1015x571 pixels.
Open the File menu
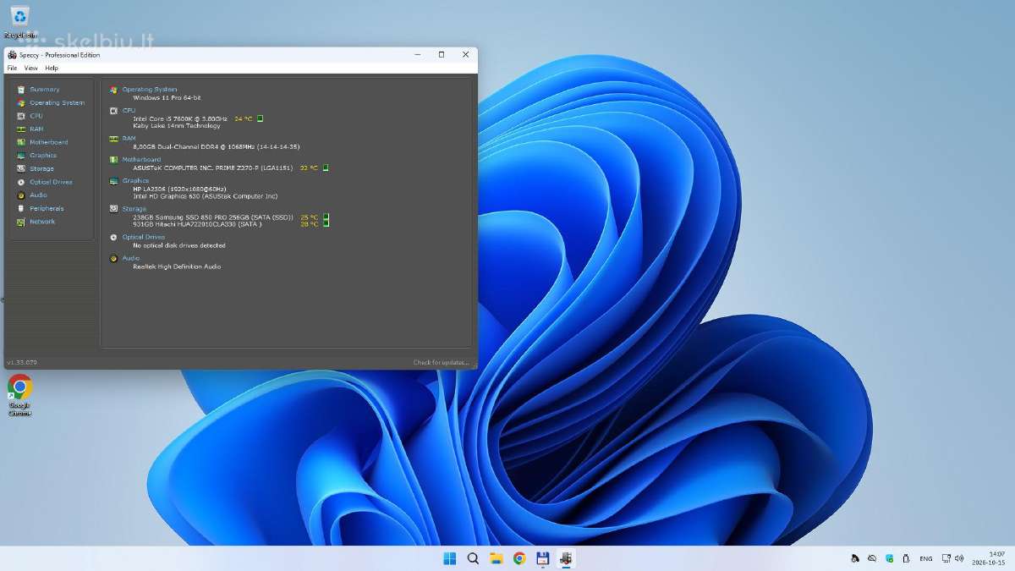tap(12, 68)
